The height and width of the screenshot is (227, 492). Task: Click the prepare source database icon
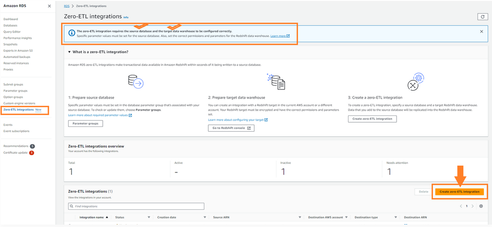coord(136,82)
